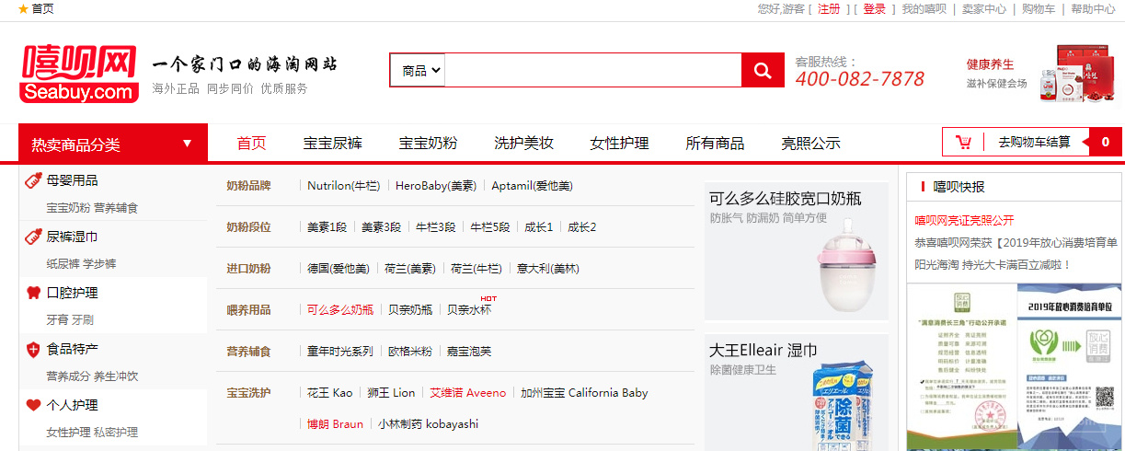Click into the search input field

[x=593, y=70]
